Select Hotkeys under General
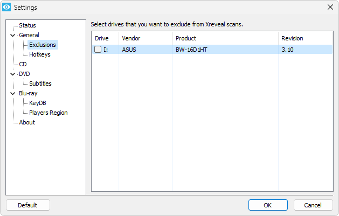The height and width of the screenshot is (216, 339). (x=40, y=54)
